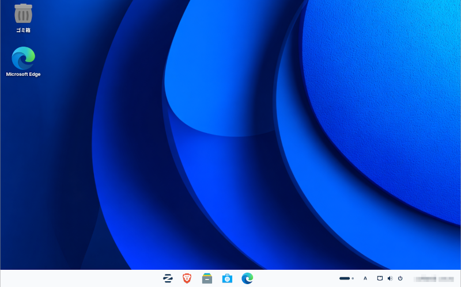
Task: Click taskbar gap between power icon and clock
Action: click(408, 278)
